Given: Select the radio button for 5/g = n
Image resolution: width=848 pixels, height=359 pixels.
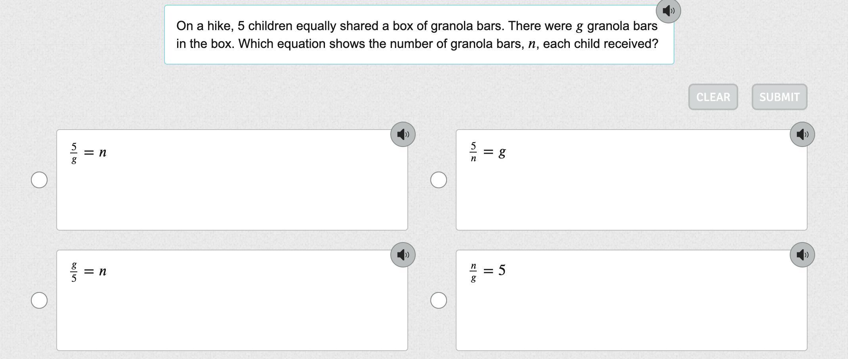Looking at the screenshot, I should coord(39,180).
